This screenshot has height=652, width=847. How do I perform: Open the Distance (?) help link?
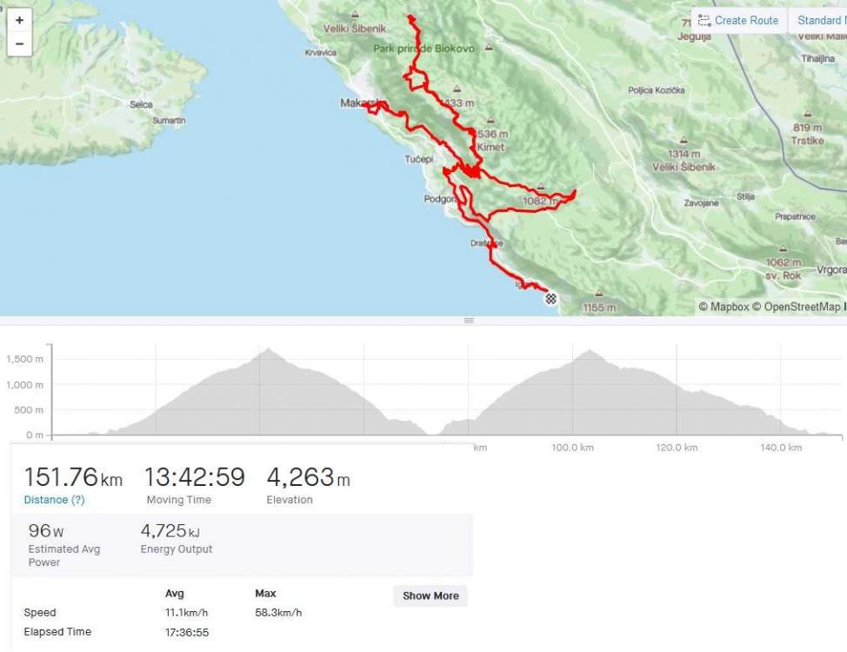point(54,500)
